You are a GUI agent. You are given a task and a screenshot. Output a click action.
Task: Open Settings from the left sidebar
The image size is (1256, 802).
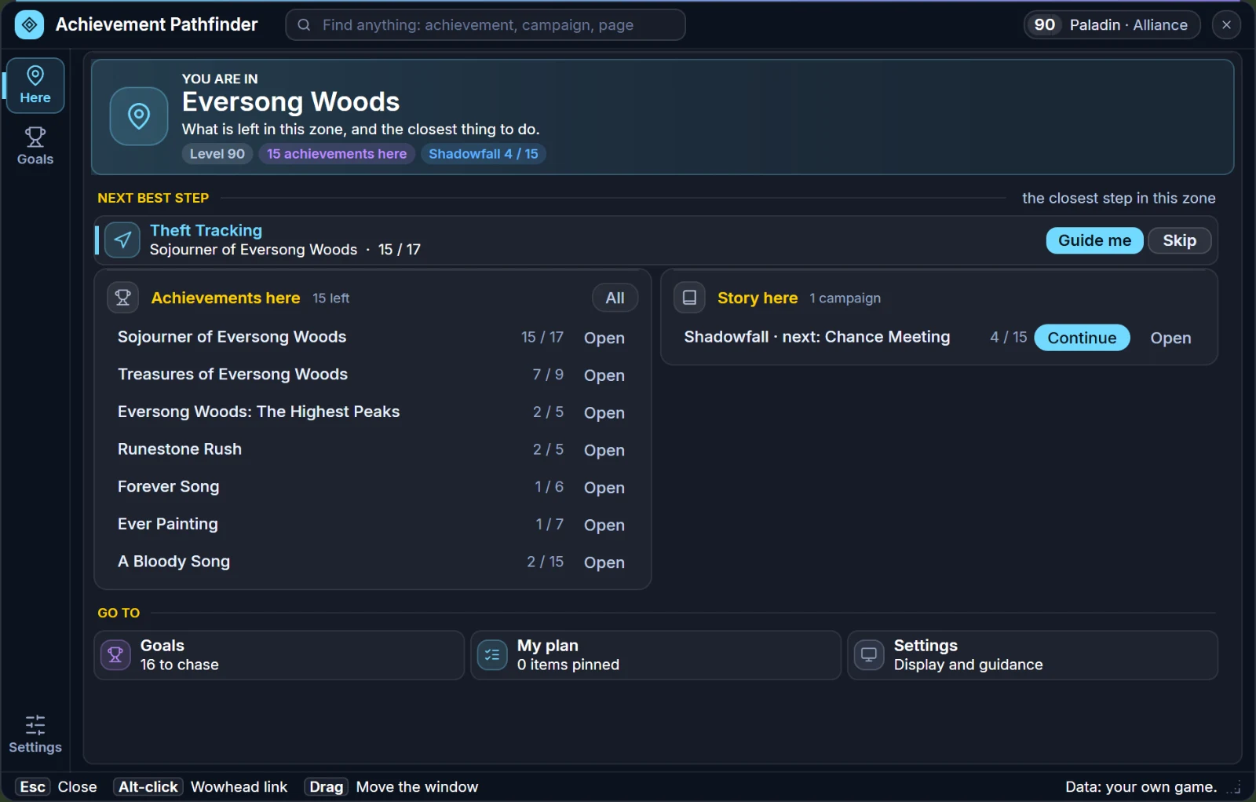click(35, 734)
